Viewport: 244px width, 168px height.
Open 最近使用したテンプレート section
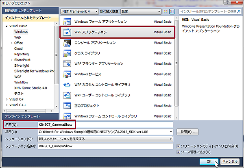pyautogui.click(x=30, y=11)
